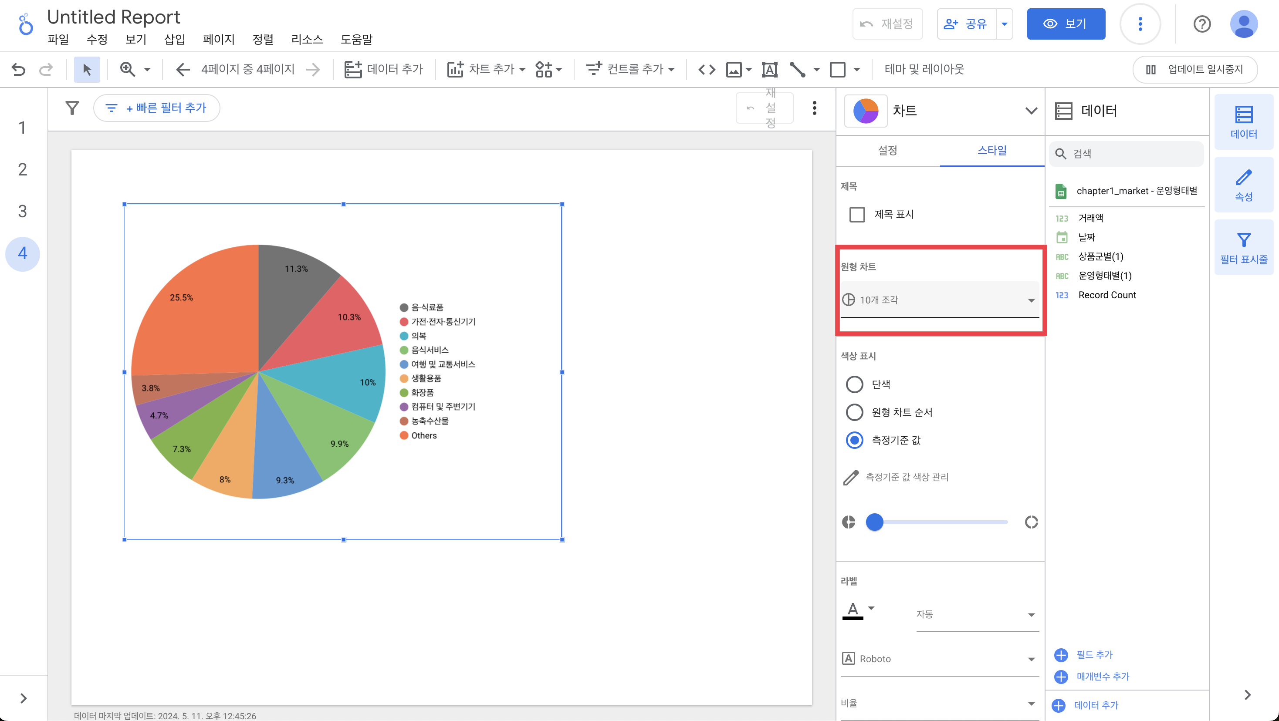Enable the 제목 표시 checkbox
This screenshot has height=721, width=1279.
pyautogui.click(x=857, y=214)
